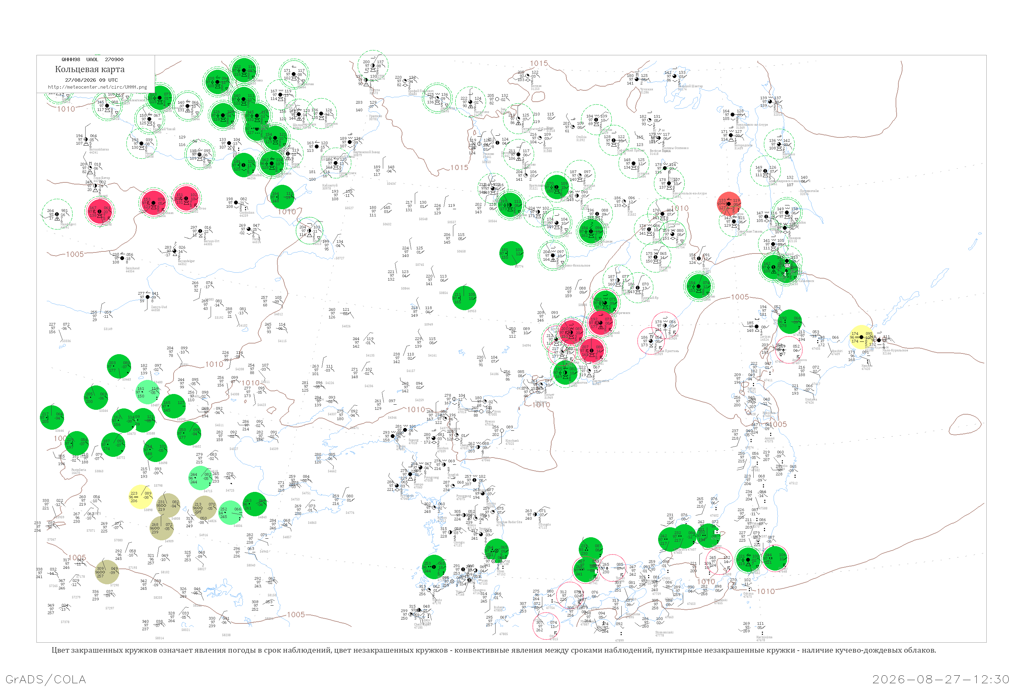Open the meteocenter.net UHHH.png URL
This screenshot has height=687, width=1031.
coord(97,87)
